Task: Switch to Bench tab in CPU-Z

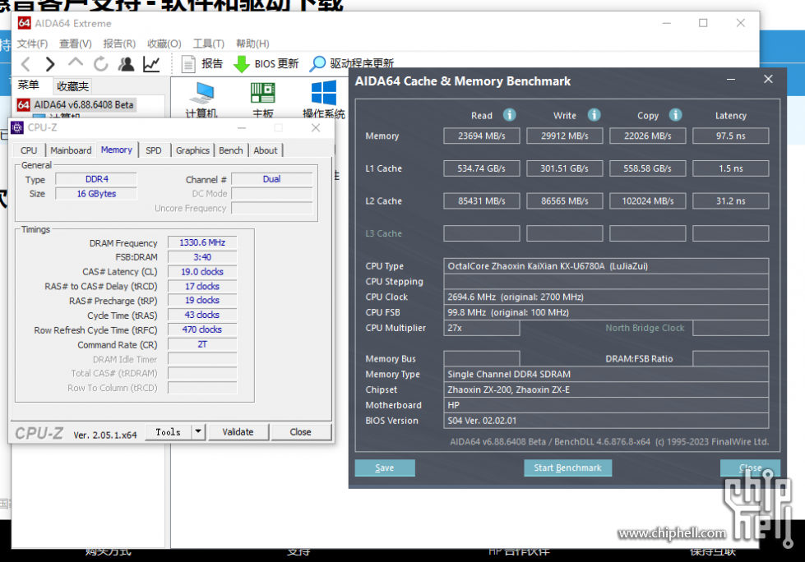Action: click(230, 150)
